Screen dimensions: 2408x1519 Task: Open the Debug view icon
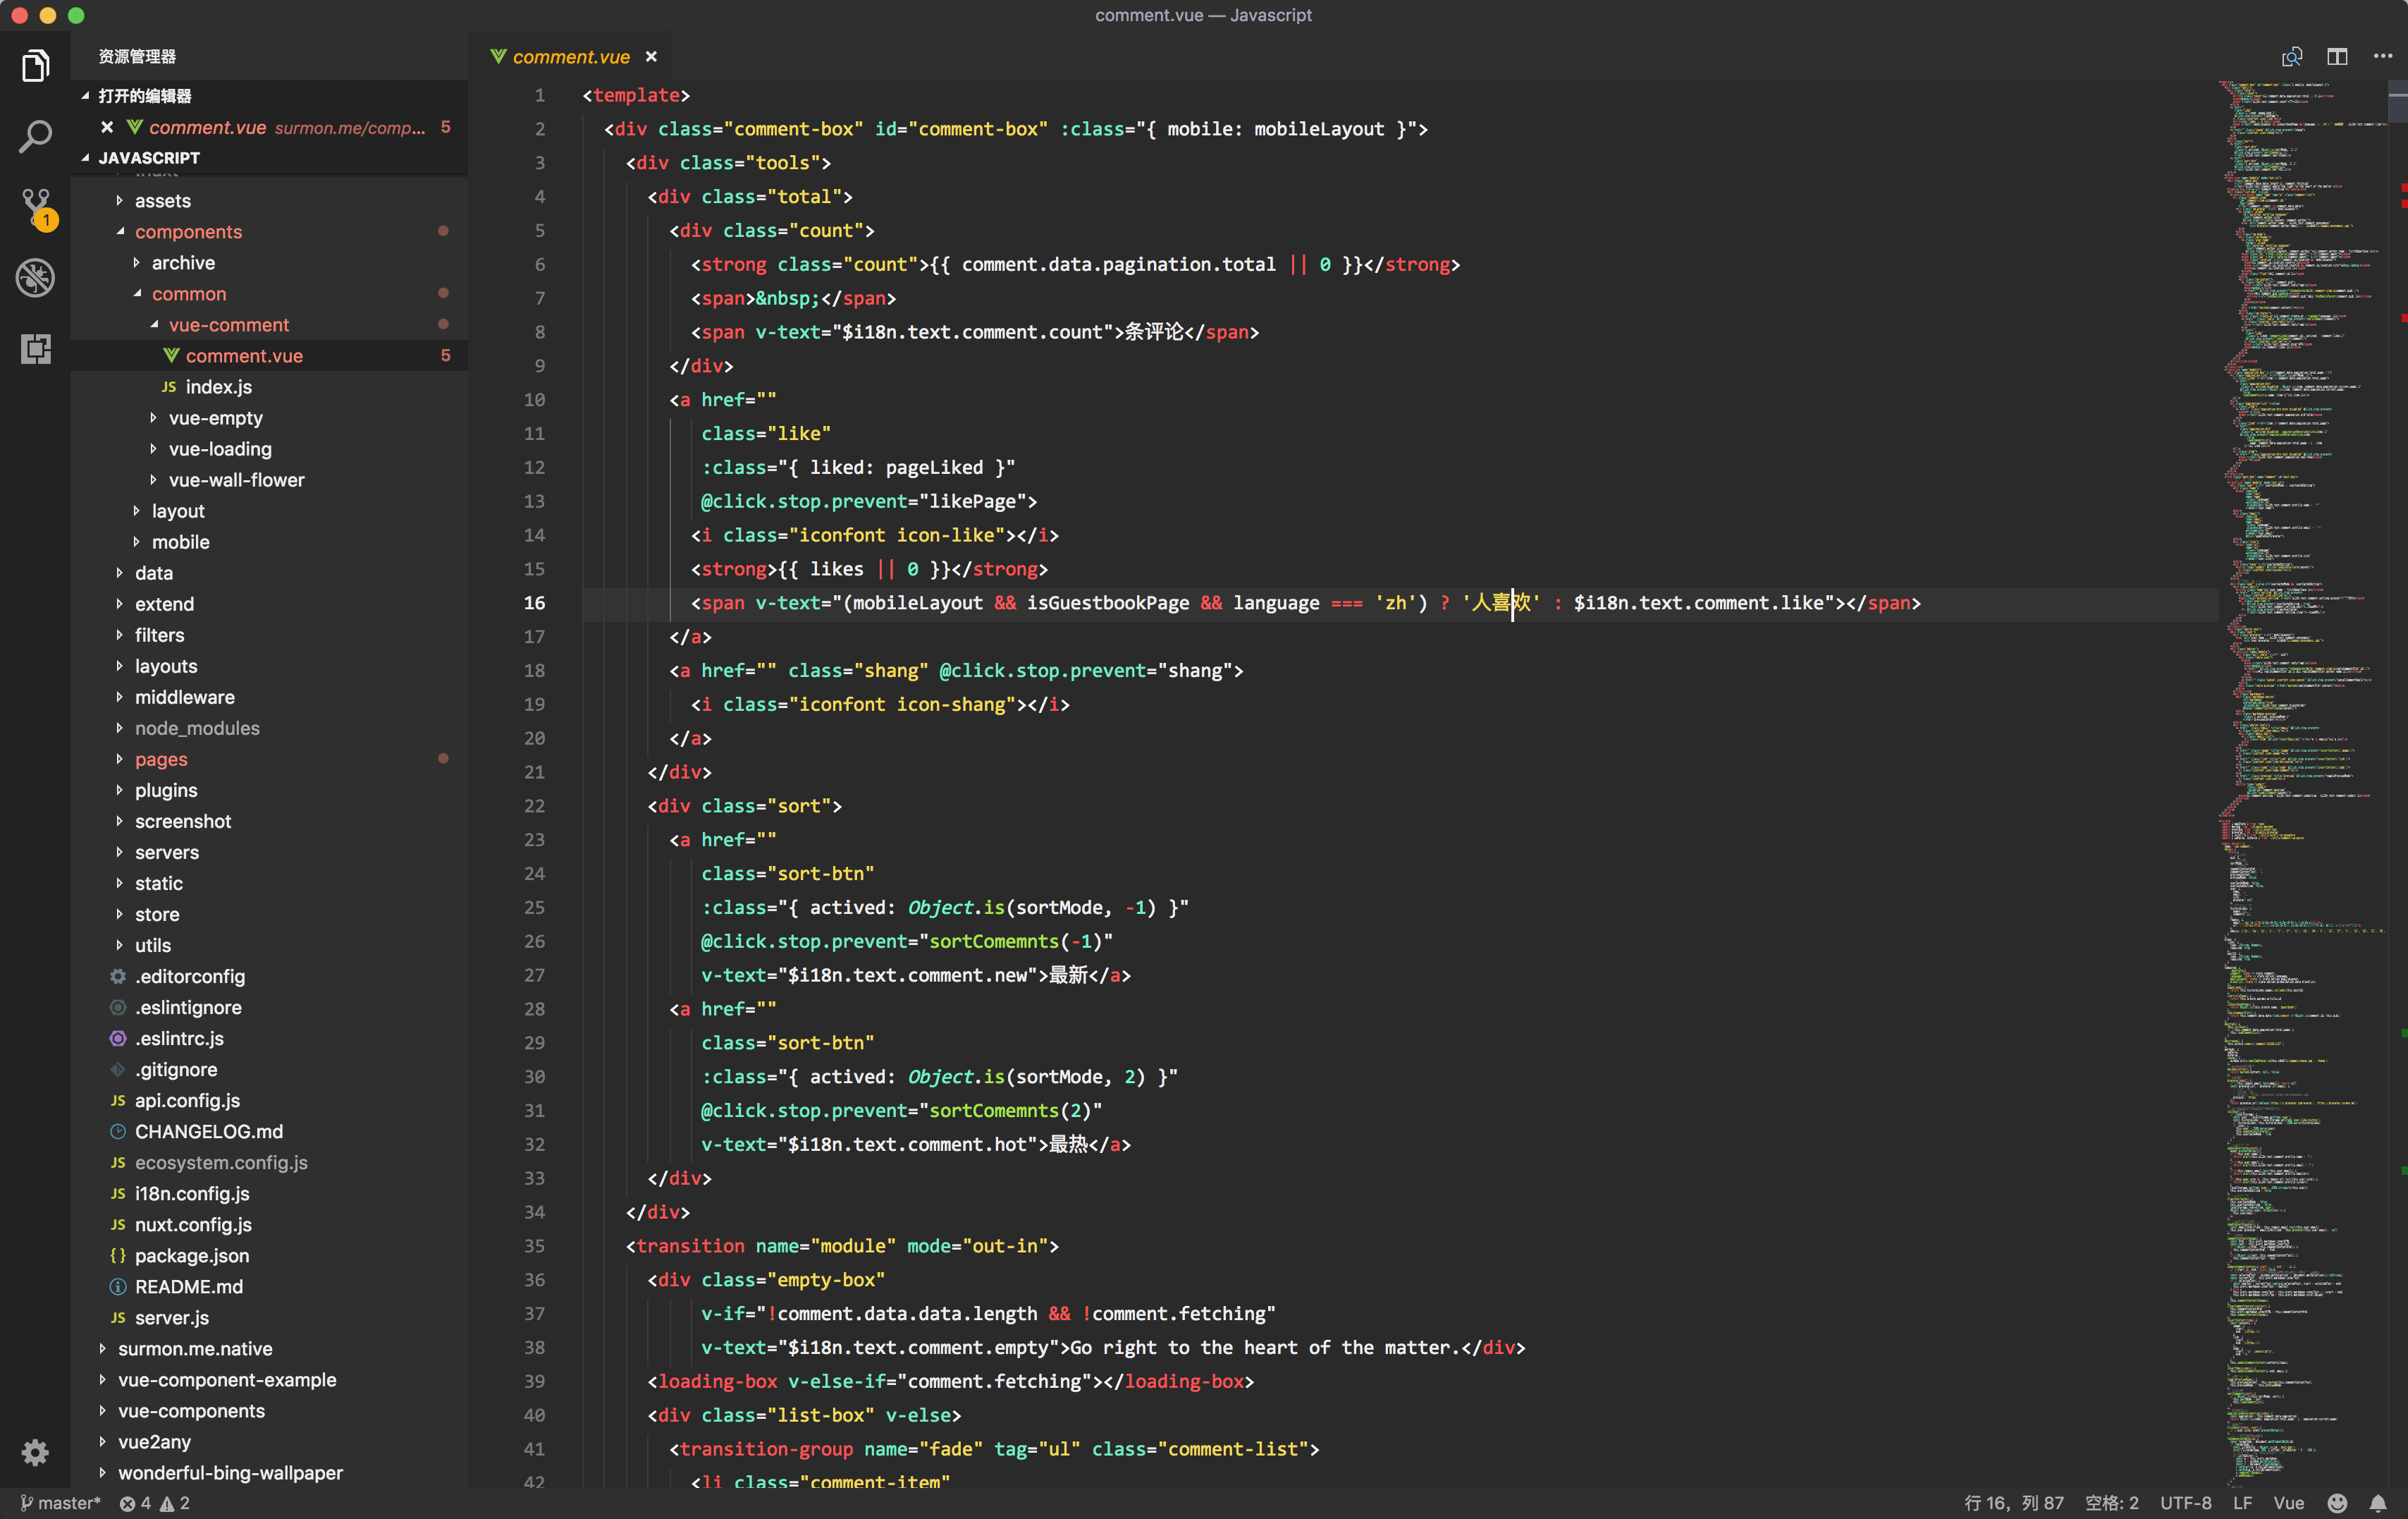(x=35, y=278)
